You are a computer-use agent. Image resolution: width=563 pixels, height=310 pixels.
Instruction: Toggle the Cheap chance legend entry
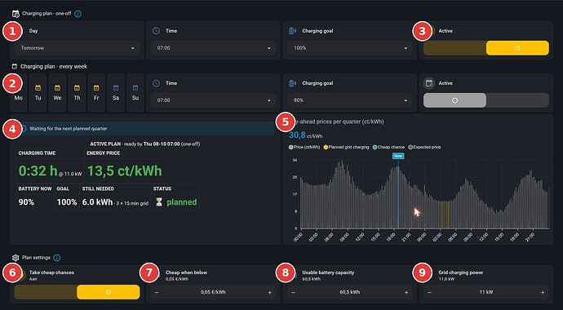pyautogui.click(x=388, y=147)
